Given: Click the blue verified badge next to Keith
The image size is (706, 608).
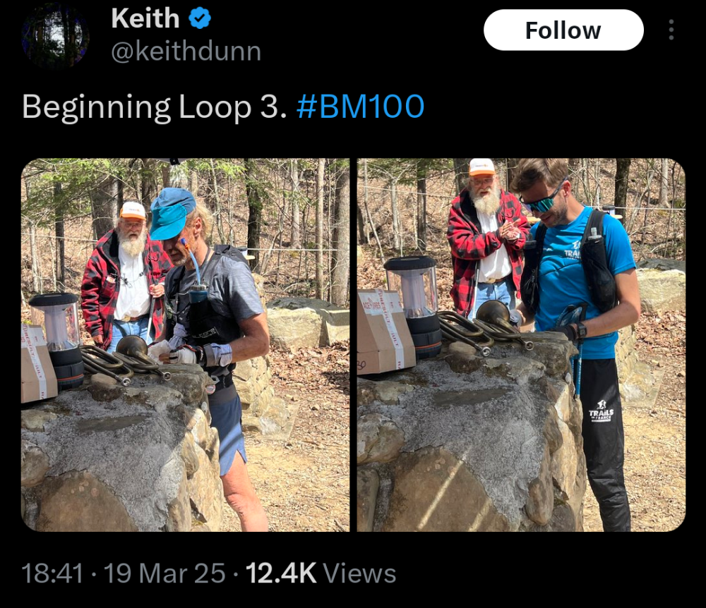Looking at the screenshot, I should tap(201, 19).
